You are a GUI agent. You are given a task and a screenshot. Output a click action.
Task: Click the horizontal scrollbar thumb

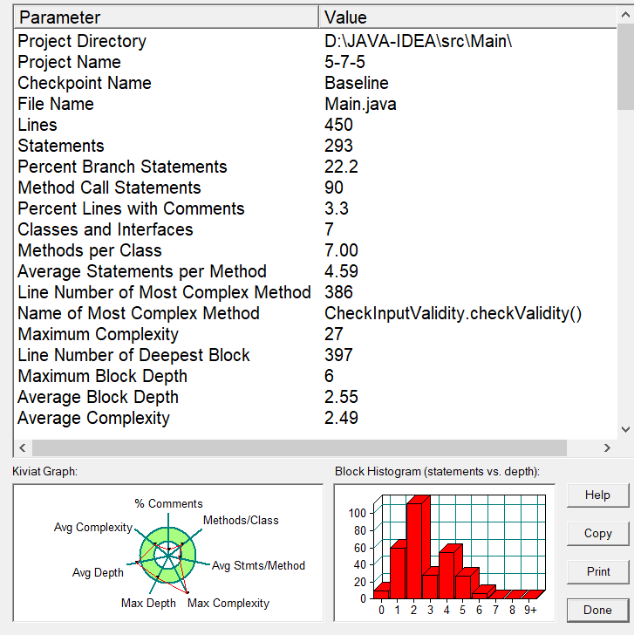pyautogui.click(x=299, y=448)
